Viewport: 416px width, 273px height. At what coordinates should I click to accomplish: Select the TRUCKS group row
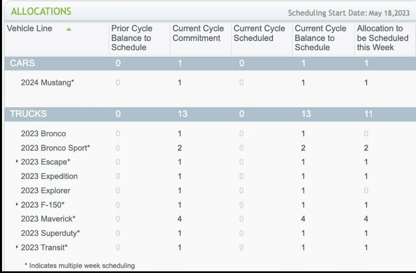click(x=210, y=114)
